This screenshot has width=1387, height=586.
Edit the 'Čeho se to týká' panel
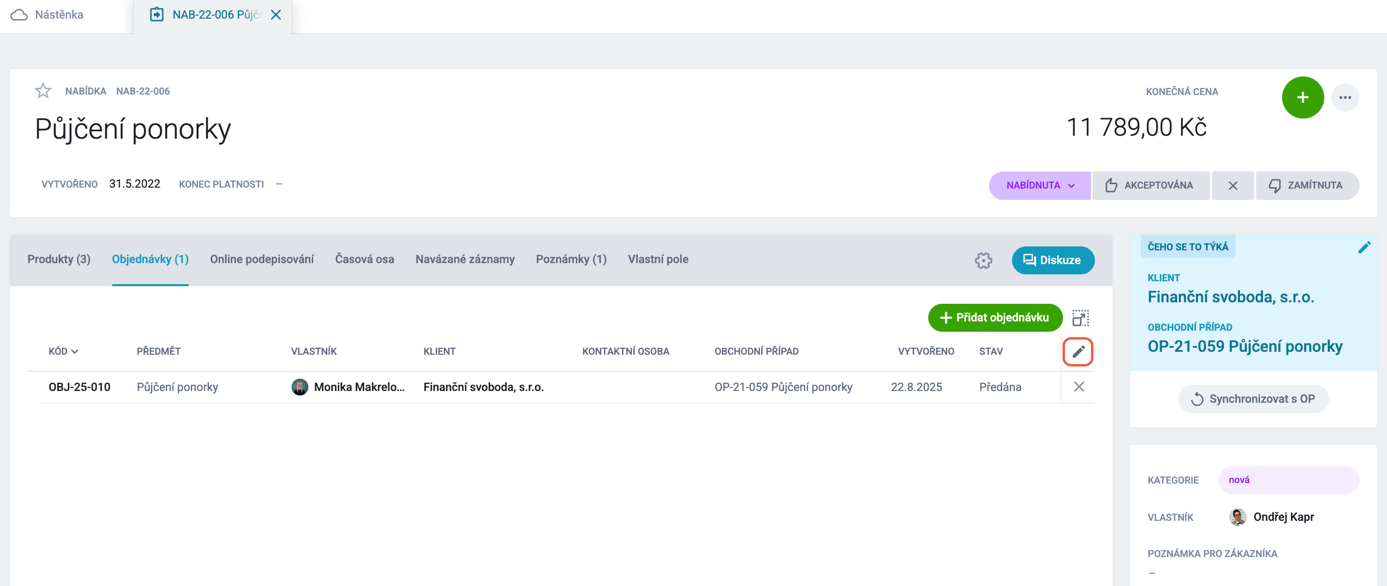(1364, 247)
